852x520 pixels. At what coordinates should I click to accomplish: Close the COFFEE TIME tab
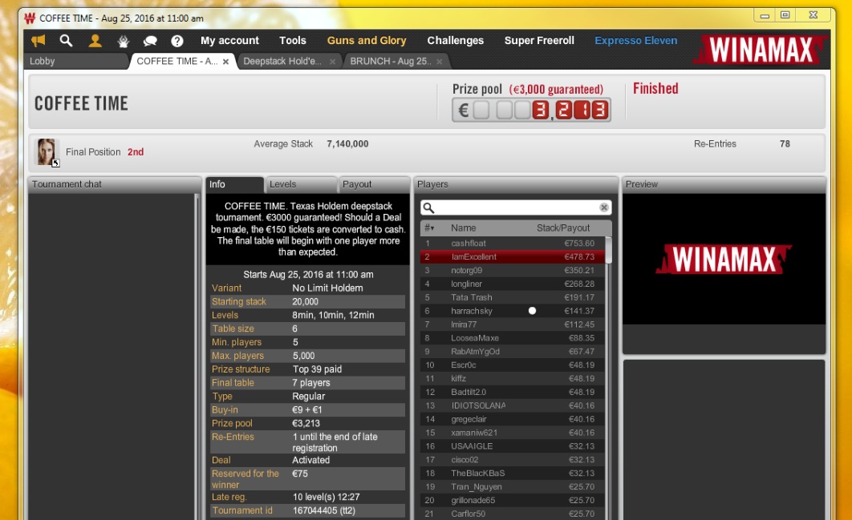click(x=225, y=62)
